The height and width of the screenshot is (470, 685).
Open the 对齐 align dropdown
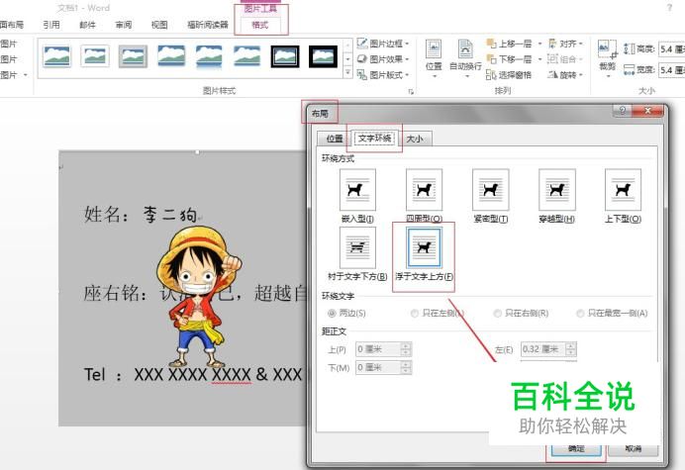click(x=566, y=44)
